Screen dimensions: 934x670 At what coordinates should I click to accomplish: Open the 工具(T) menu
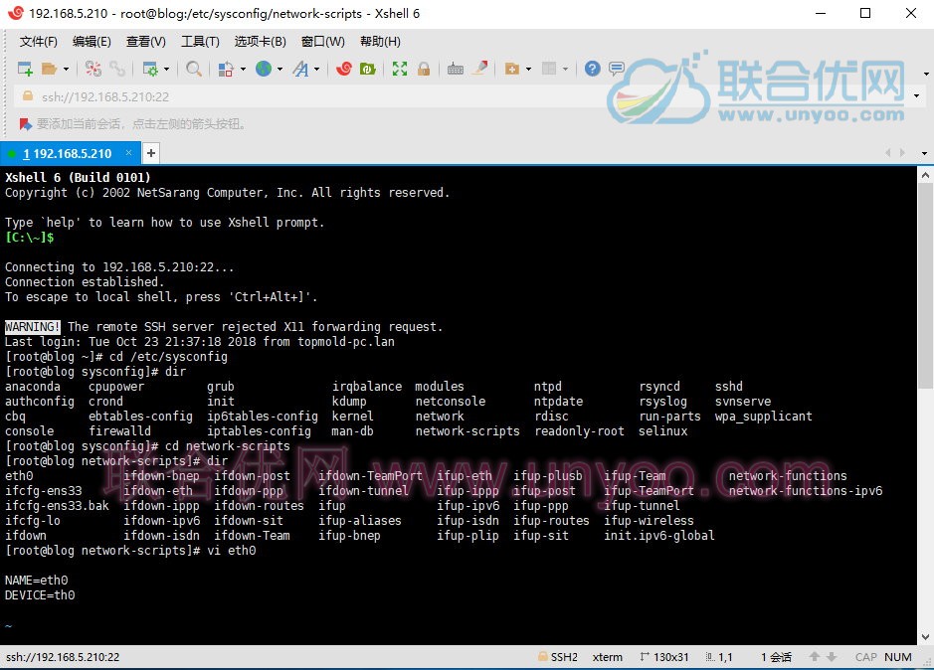coord(200,42)
